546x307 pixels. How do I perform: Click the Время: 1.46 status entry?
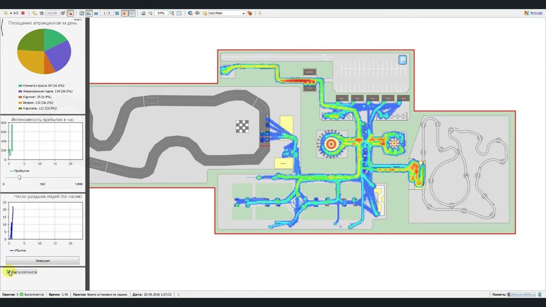click(58, 294)
